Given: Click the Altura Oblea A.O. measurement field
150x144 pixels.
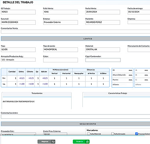Looking at the screenshot, I should 122,75.
